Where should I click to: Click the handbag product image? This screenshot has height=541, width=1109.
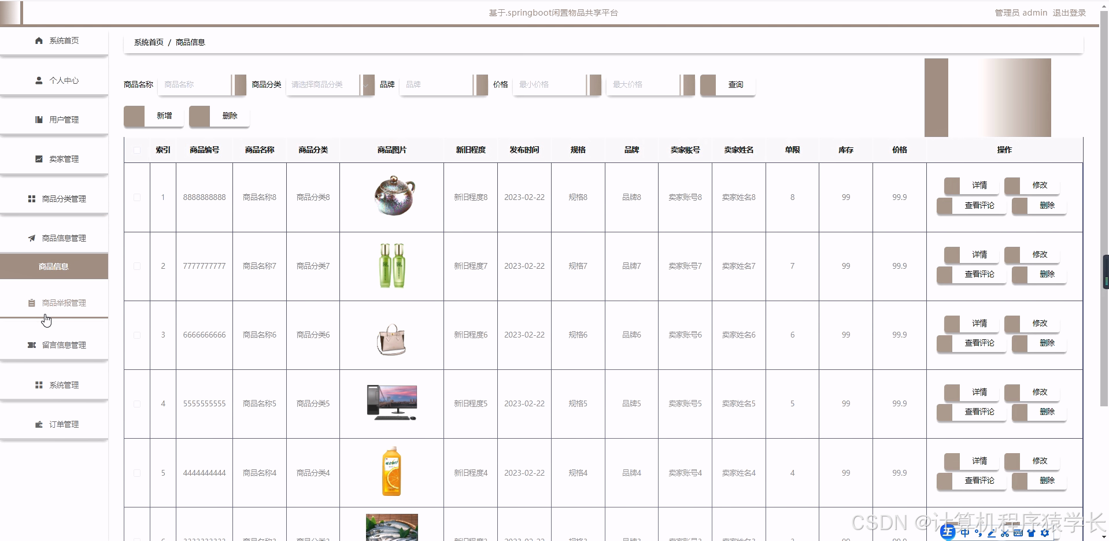[391, 339]
